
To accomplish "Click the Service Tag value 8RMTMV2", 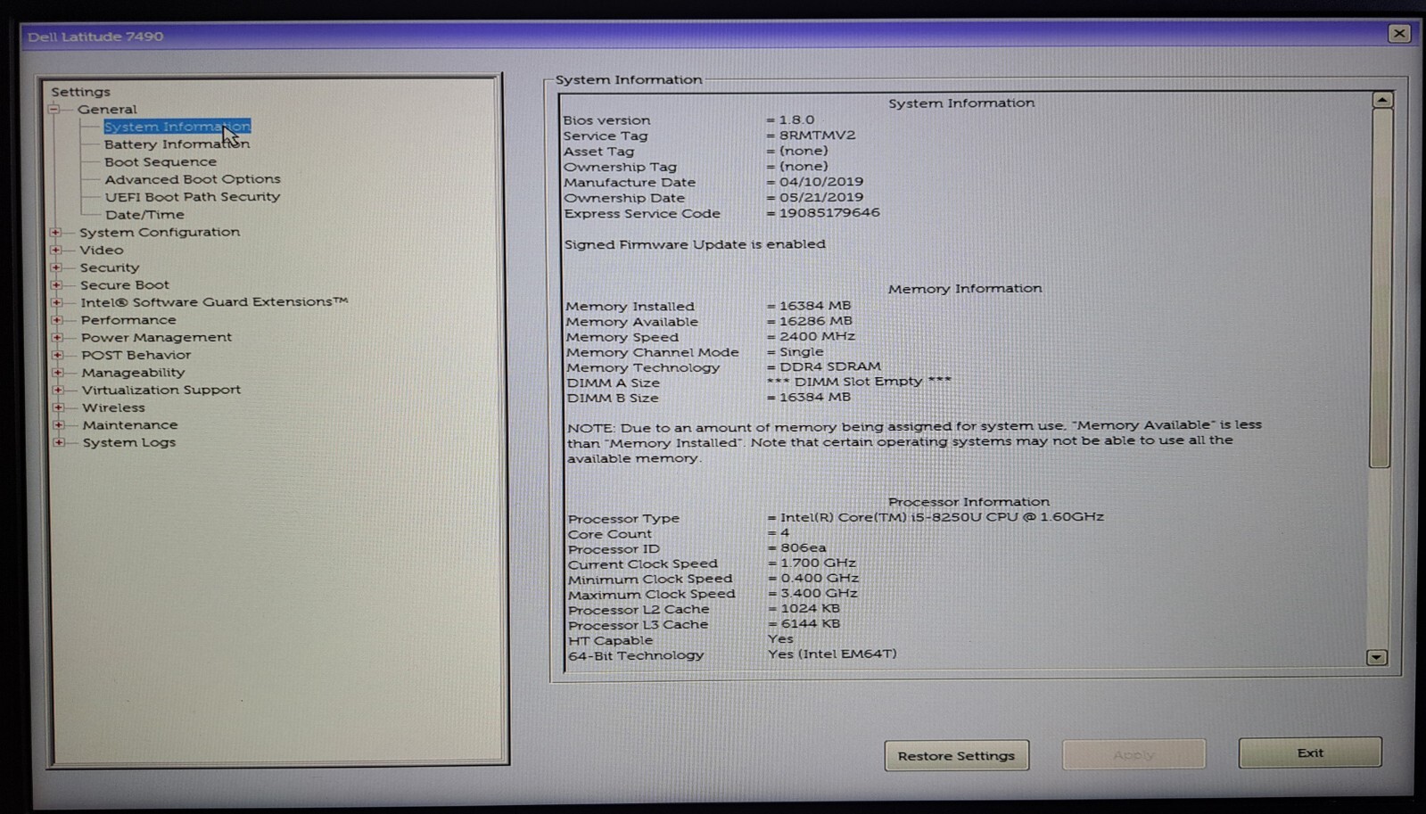I will 817,136.
